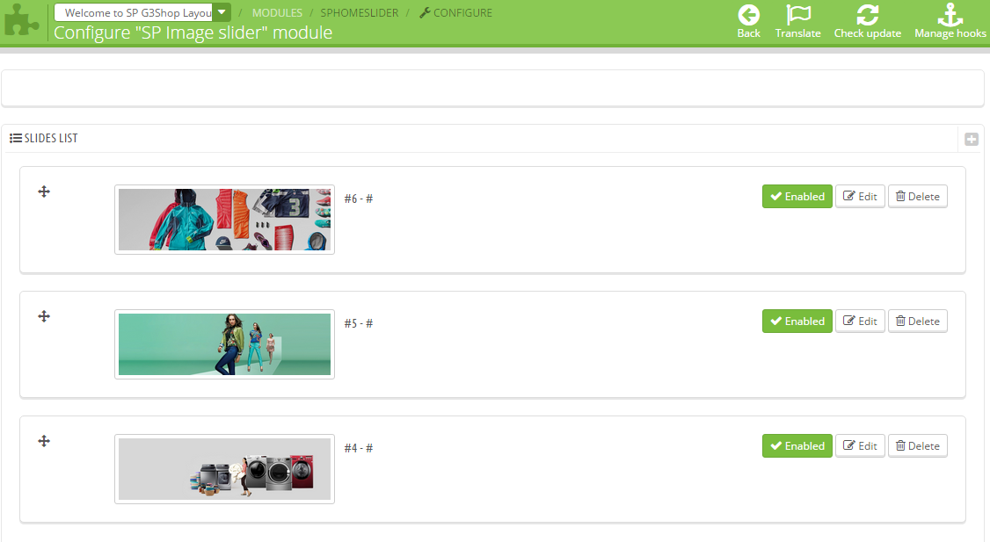Click the Check update refresh icon
This screenshot has height=542, width=990.
[868, 15]
